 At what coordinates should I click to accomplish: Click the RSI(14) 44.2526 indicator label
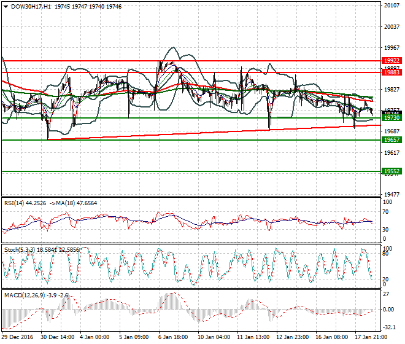pos(25,203)
